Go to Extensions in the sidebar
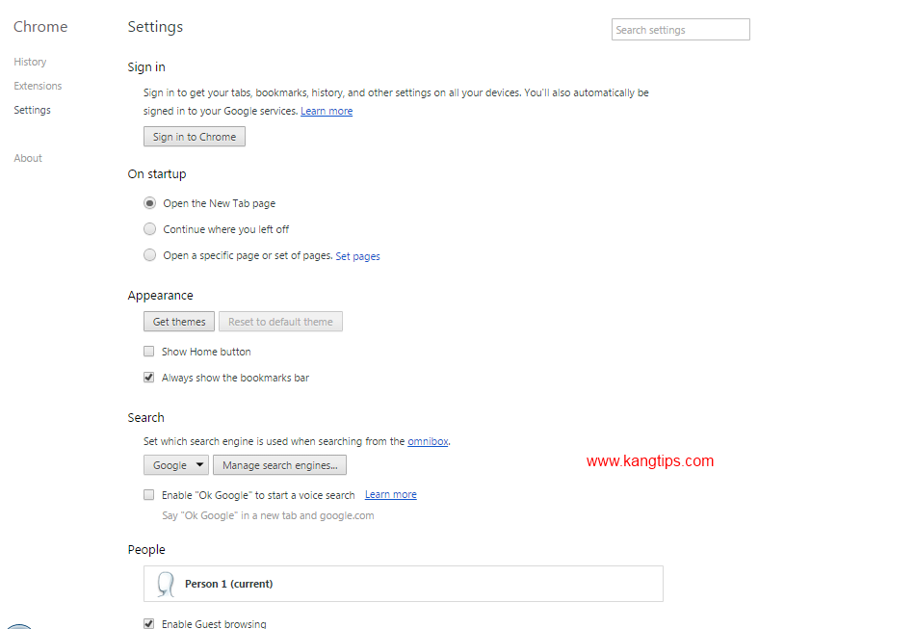 (x=38, y=86)
